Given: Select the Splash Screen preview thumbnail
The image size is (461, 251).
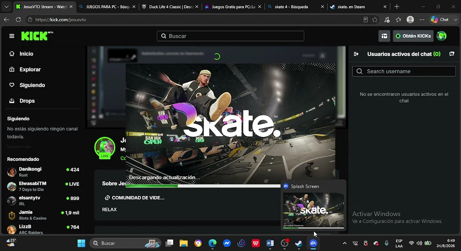Looking at the screenshot, I should (314, 211).
